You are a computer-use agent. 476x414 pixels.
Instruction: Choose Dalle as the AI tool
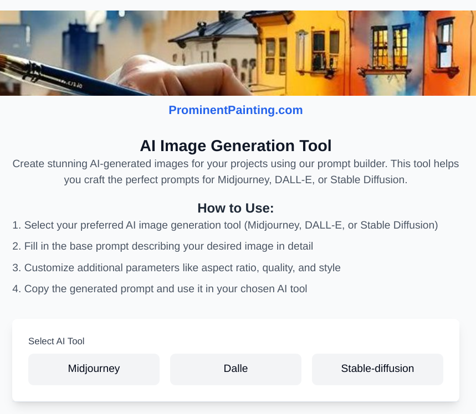(236, 369)
